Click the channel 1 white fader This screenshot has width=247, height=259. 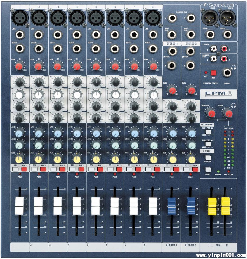(x=19, y=206)
